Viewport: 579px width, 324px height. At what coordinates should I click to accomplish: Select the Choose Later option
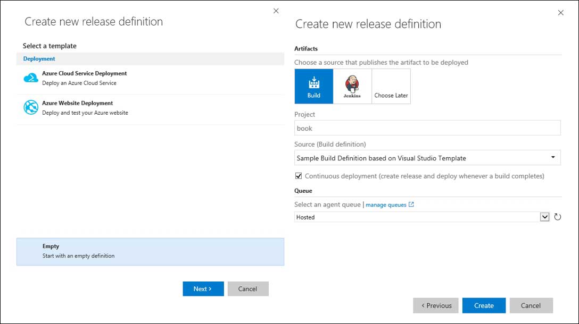pos(391,86)
